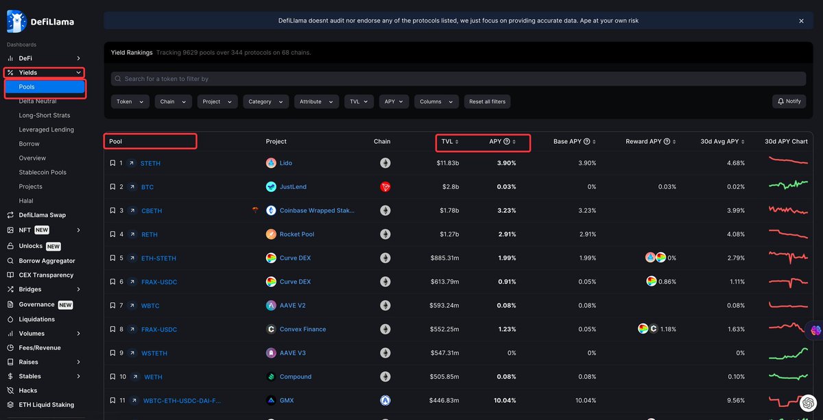Open external link arrow for WBTC
Viewport: 823px width, 420px height.
point(132,306)
